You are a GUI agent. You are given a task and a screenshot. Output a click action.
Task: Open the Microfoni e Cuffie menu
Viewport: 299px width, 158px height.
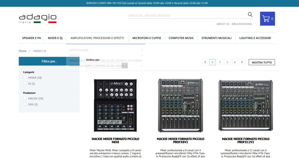click(x=146, y=38)
